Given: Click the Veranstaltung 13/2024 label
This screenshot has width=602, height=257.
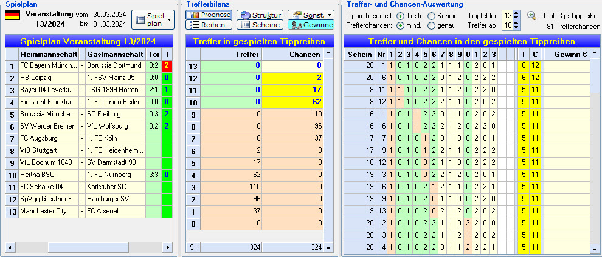Looking at the screenshot, I should click(49, 19).
